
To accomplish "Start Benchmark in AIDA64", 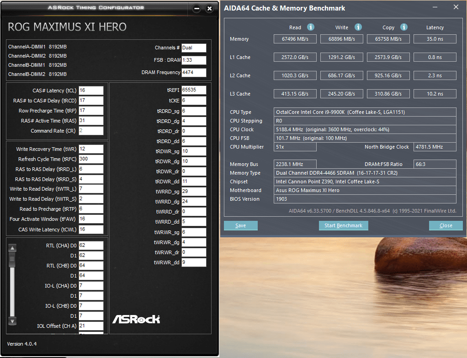I will (x=344, y=225).
